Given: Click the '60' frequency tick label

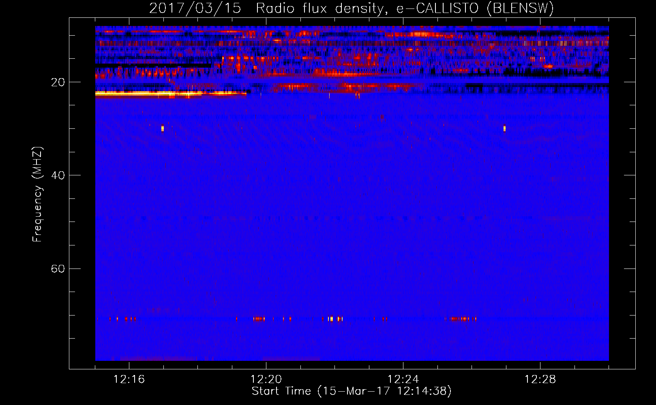Looking at the screenshot, I should (58, 269).
